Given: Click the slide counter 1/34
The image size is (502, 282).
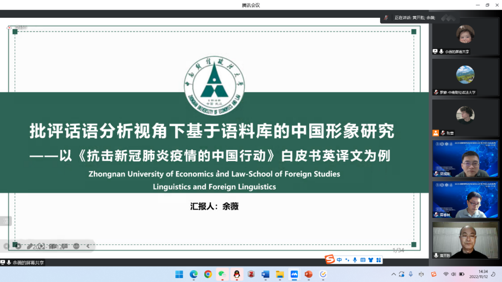Looking at the screenshot, I should [398, 250].
